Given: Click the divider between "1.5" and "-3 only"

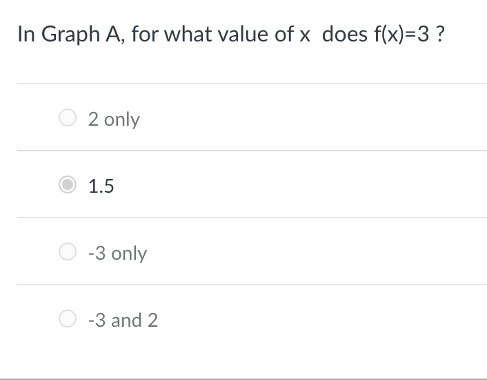Looking at the screenshot, I should [x=252, y=218].
